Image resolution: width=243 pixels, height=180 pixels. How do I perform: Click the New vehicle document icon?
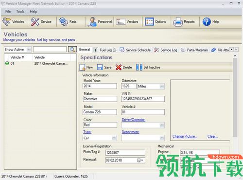(82, 67)
